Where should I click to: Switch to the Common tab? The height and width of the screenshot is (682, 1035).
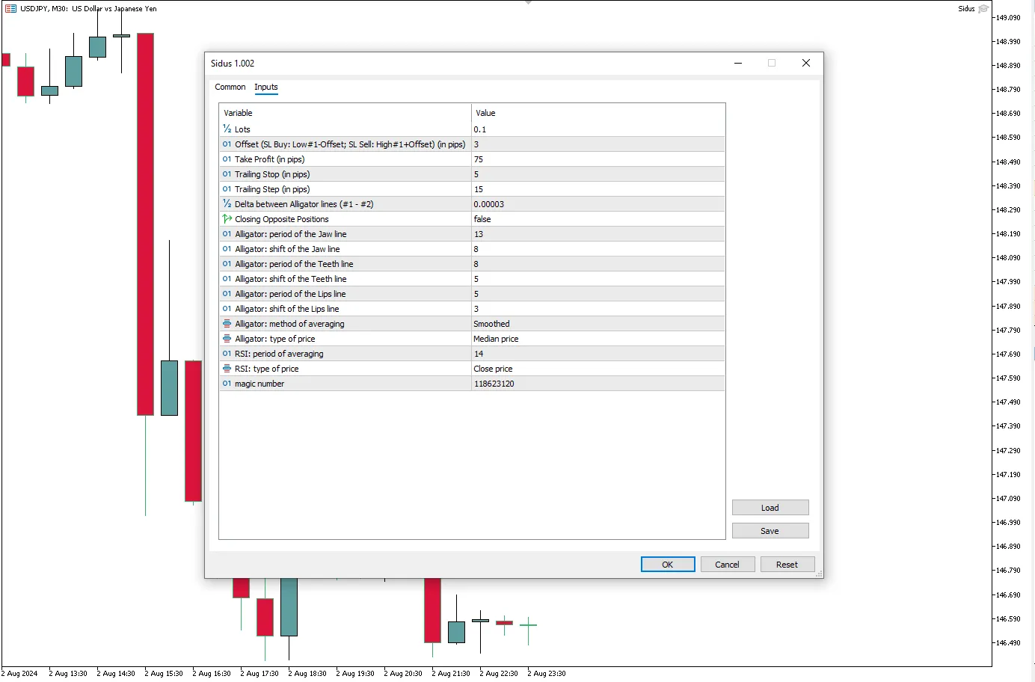click(230, 87)
